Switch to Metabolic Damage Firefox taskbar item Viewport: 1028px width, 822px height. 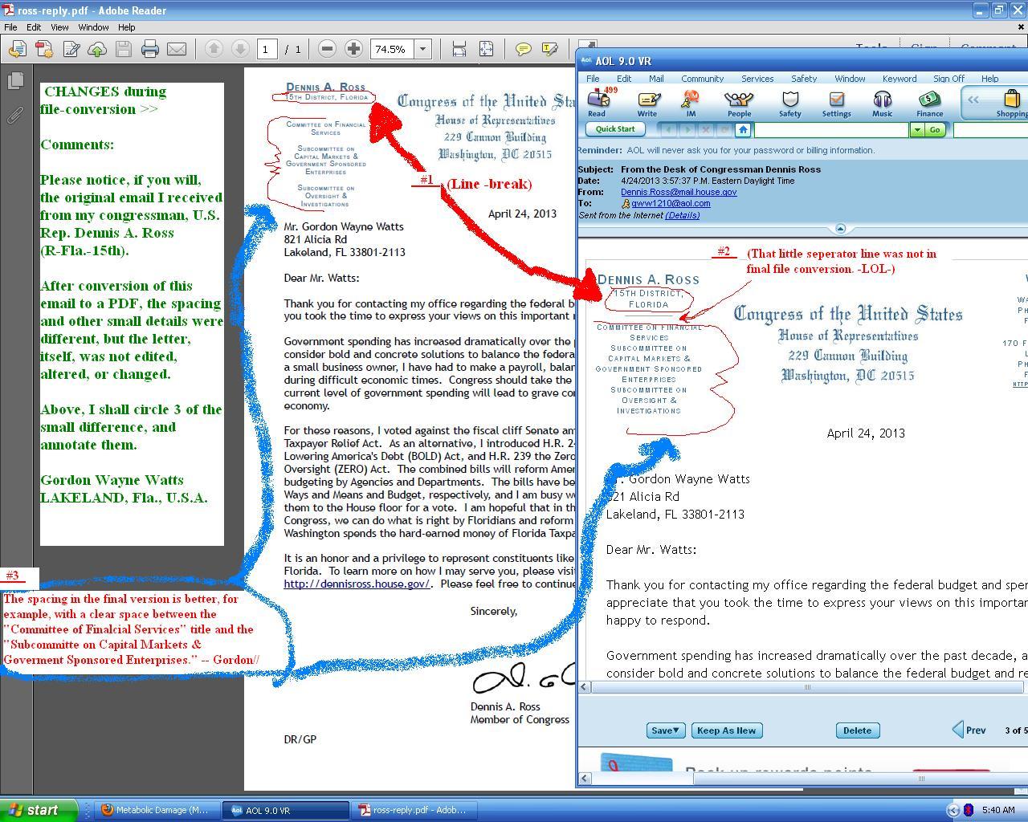click(x=156, y=810)
